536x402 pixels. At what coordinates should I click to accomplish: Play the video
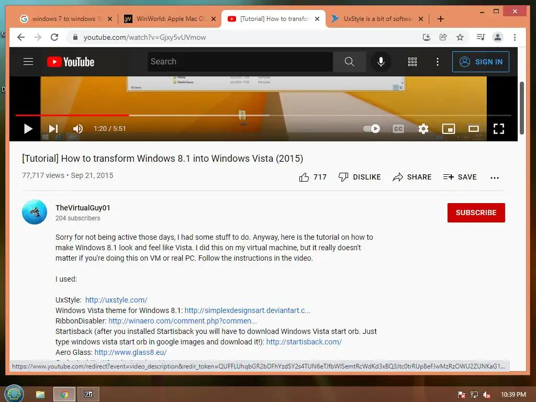click(28, 129)
